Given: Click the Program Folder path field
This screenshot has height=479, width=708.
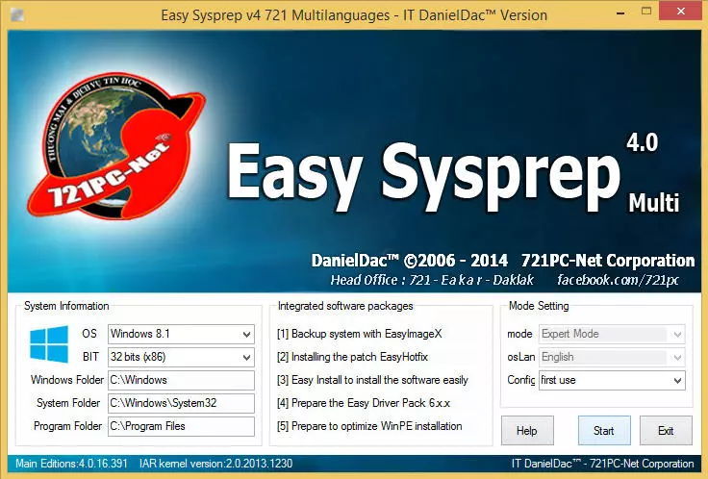Looking at the screenshot, I should click(x=181, y=426).
